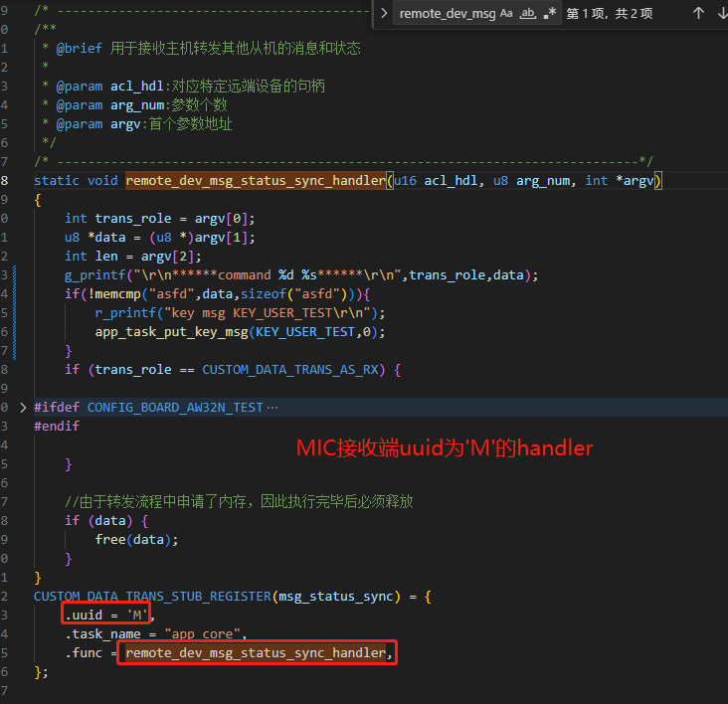This screenshot has height=704, width=728.
Task: Go to previous match arrow
Action: (698, 14)
